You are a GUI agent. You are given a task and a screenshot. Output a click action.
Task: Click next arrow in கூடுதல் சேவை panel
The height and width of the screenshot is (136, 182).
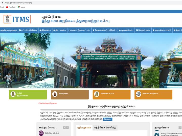(x=67, y=128)
